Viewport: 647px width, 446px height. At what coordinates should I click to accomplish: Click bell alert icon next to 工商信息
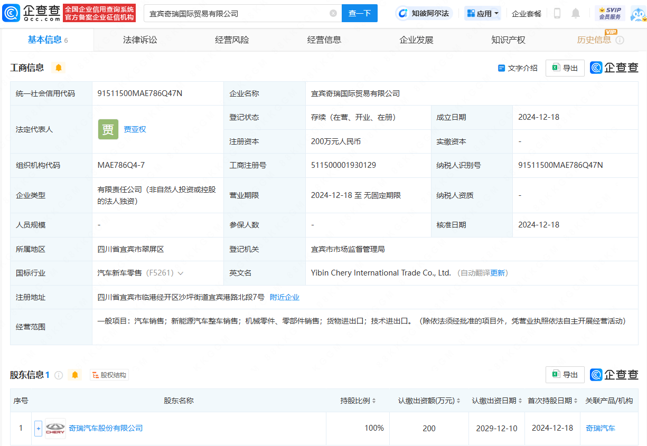(59, 68)
